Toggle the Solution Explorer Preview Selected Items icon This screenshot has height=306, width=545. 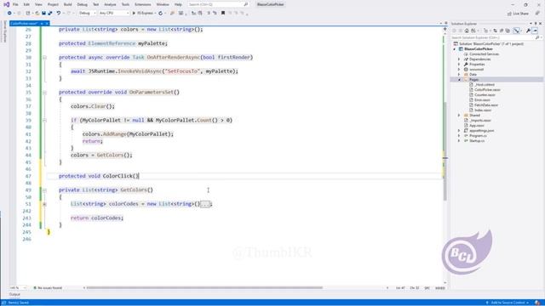pos(536,31)
